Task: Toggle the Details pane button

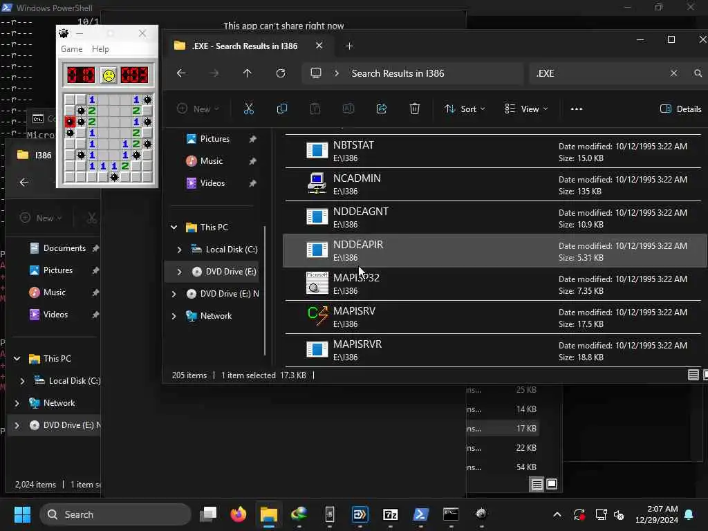Action: coord(681,109)
